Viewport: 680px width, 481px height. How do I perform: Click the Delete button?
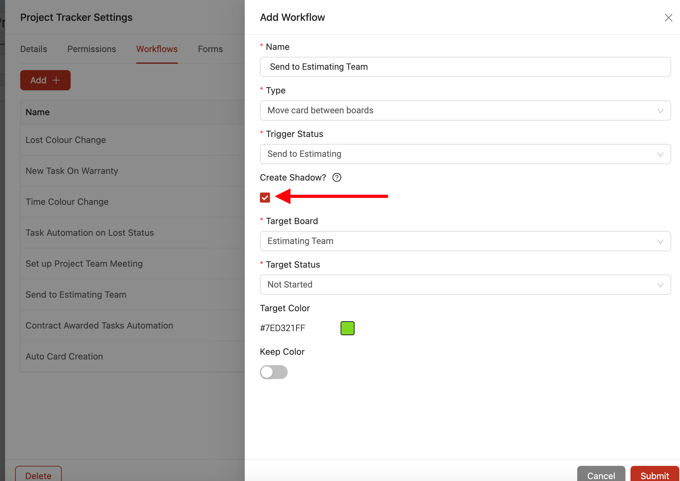[x=38, y=475]
